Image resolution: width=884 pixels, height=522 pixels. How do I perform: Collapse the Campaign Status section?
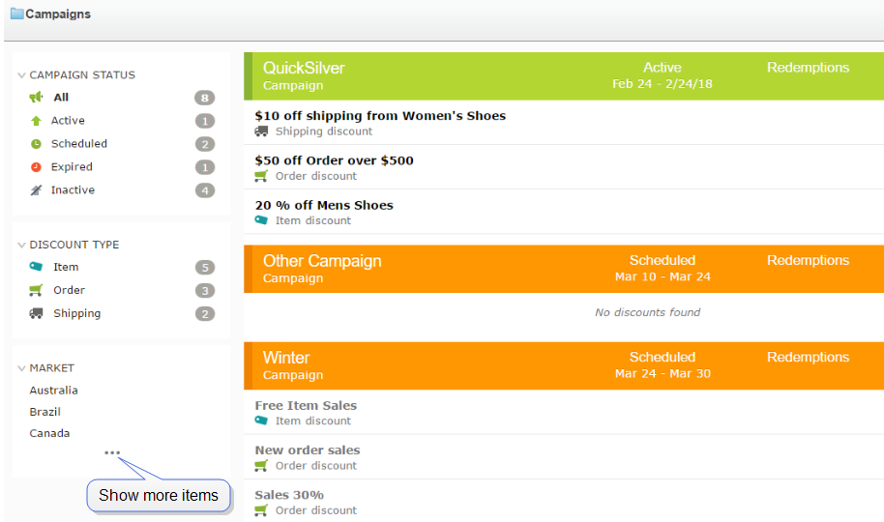pos(21,75)
